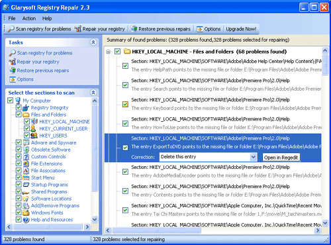
Task: Click the Adware and Spyware icon
Action: point(26,143)
